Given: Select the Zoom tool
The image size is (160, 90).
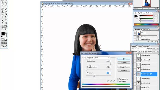Looking at the screenshot, I should (x=6, y=29).
